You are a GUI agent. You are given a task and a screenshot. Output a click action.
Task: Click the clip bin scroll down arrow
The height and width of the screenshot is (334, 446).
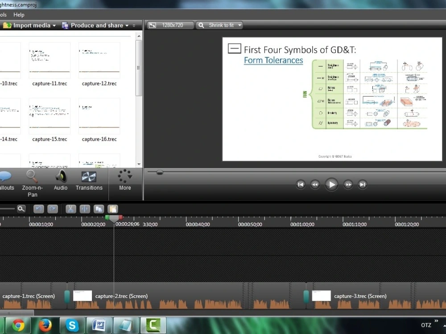[x=139, y=164]
